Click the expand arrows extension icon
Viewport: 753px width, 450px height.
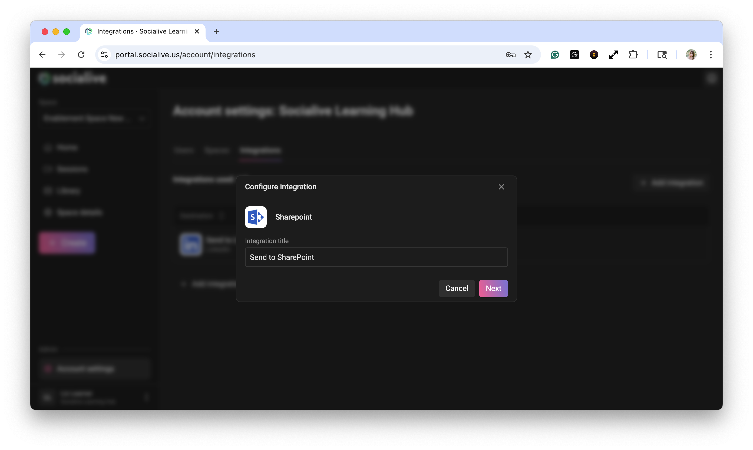click(613, 55)
